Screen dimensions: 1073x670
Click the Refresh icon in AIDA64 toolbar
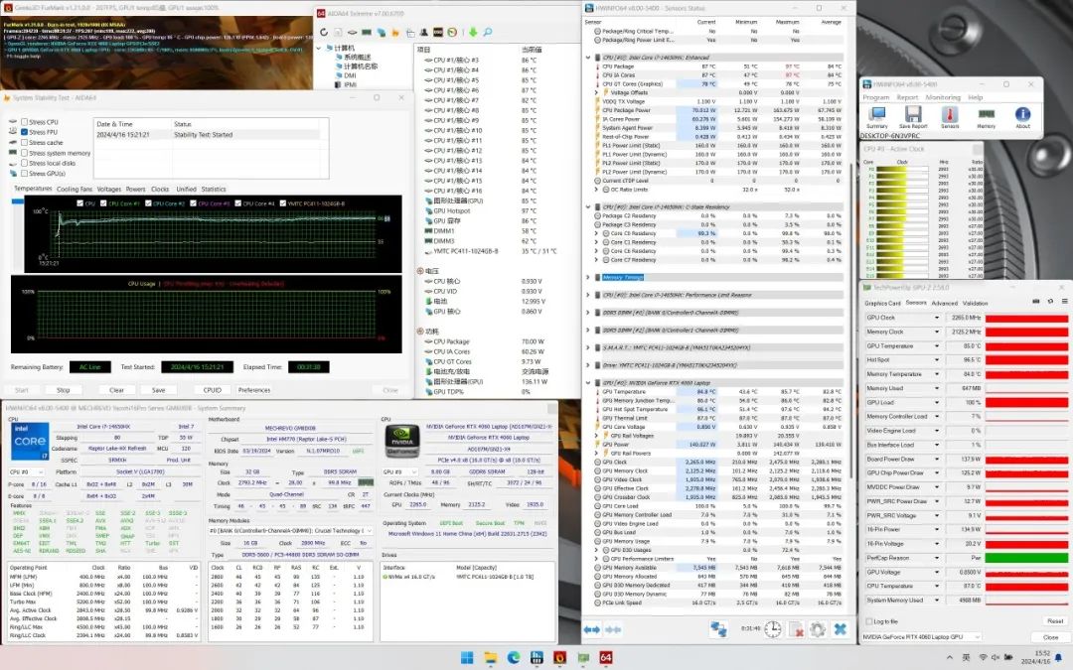coord(324,32)
